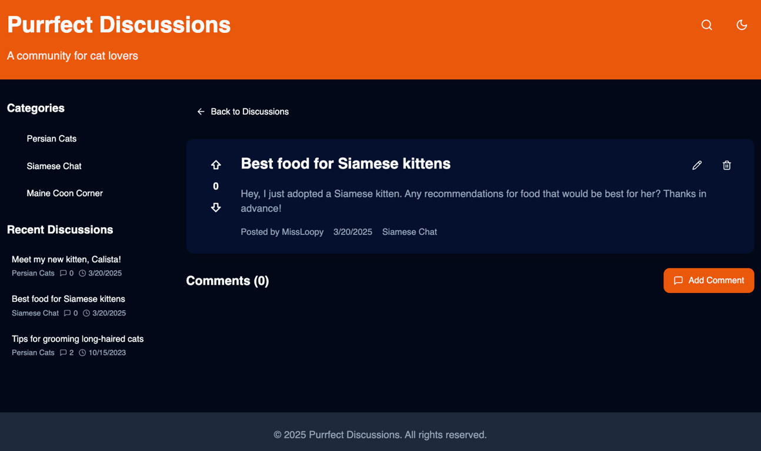Click Back to Discussions
This screenshot has width=761, height=451.
pos(249,111)
